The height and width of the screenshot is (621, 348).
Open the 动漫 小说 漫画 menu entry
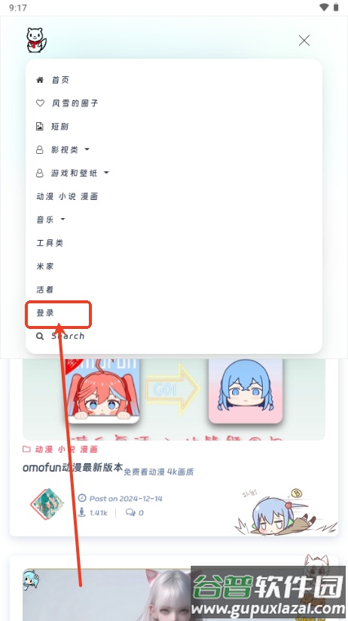67,196
